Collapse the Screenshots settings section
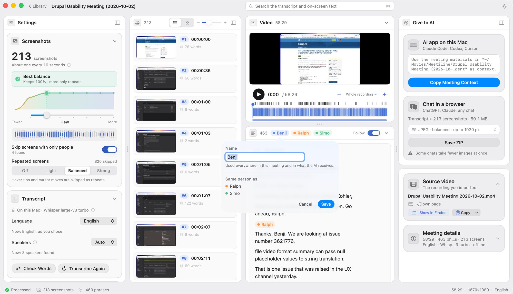 (115, 41)
